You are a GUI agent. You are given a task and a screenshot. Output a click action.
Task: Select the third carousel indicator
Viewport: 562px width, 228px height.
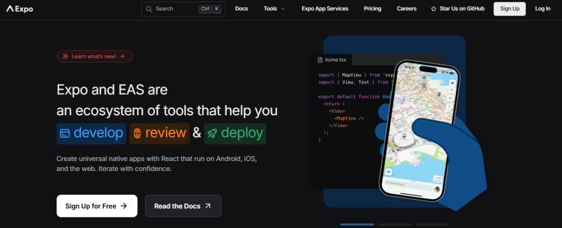coord(432,224)
